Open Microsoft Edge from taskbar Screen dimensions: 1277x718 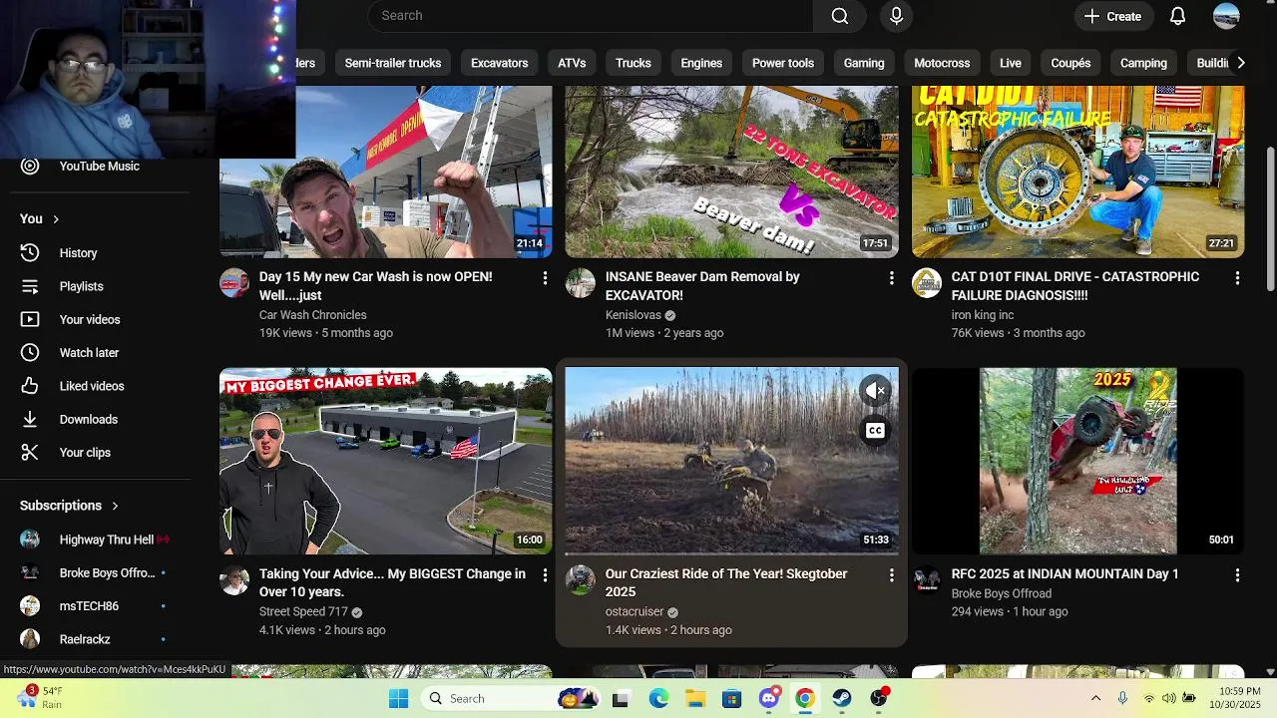[x=658, y=698]
